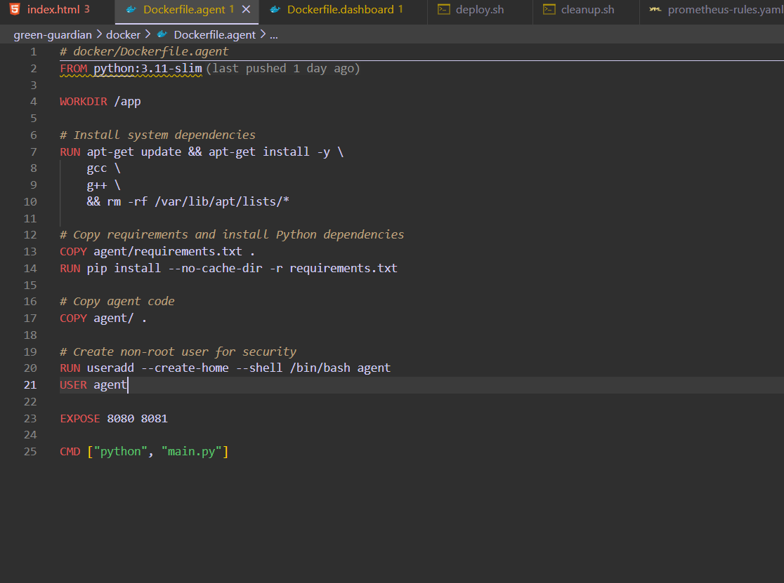The image size is (784, 583).
Task: Select the green-guardian breadcrumb folder
Action: click(x=53, y=35)
